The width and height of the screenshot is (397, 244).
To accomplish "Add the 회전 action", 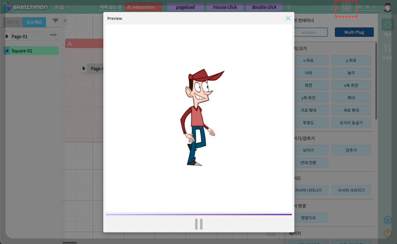I will (x=311, y=85).
